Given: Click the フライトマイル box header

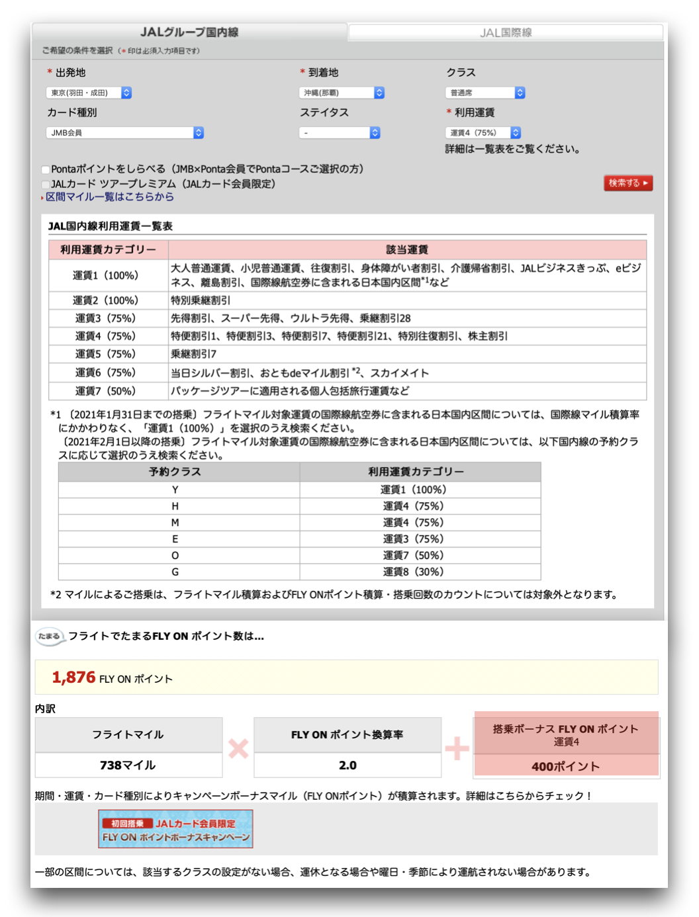Looking at the screenshot, I should point(128,734).
